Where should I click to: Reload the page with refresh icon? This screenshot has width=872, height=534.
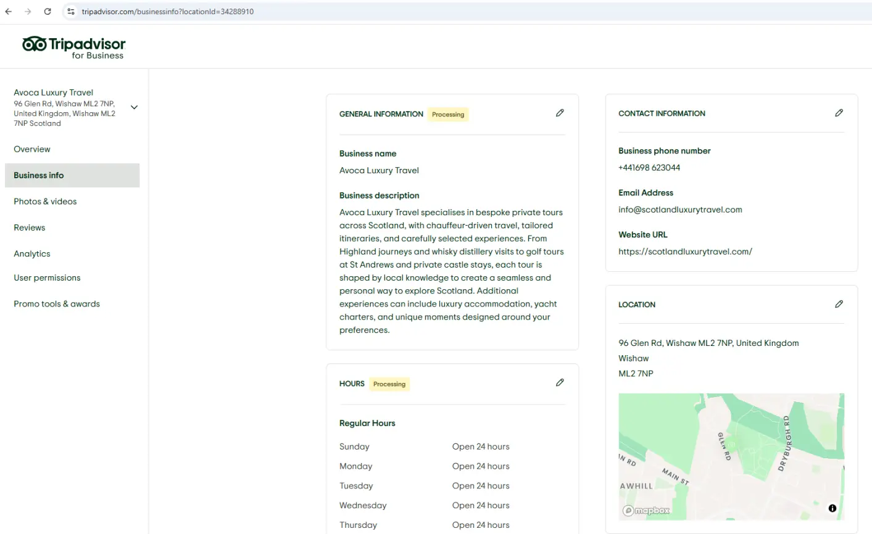48,11
